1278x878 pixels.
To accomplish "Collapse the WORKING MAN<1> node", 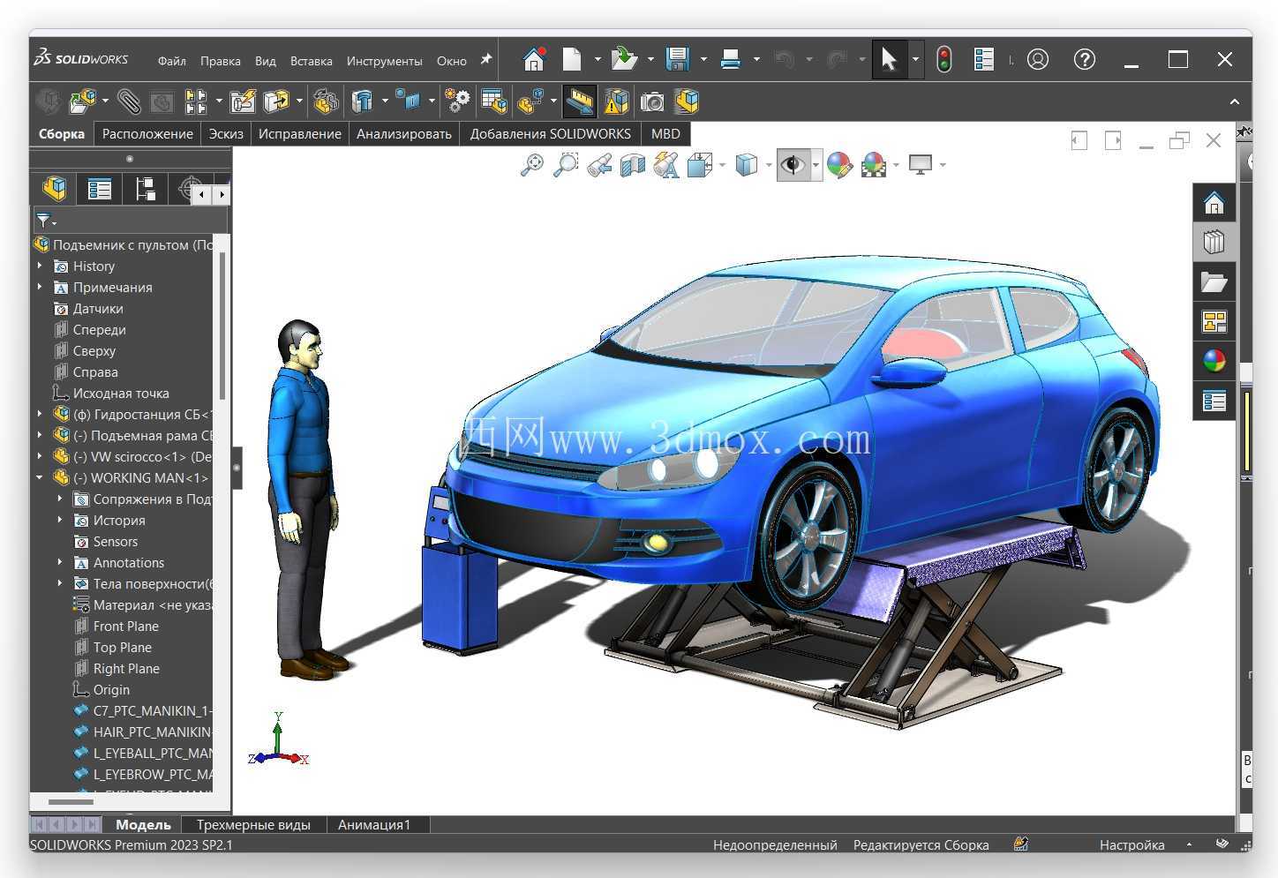I will coord(40,477).
